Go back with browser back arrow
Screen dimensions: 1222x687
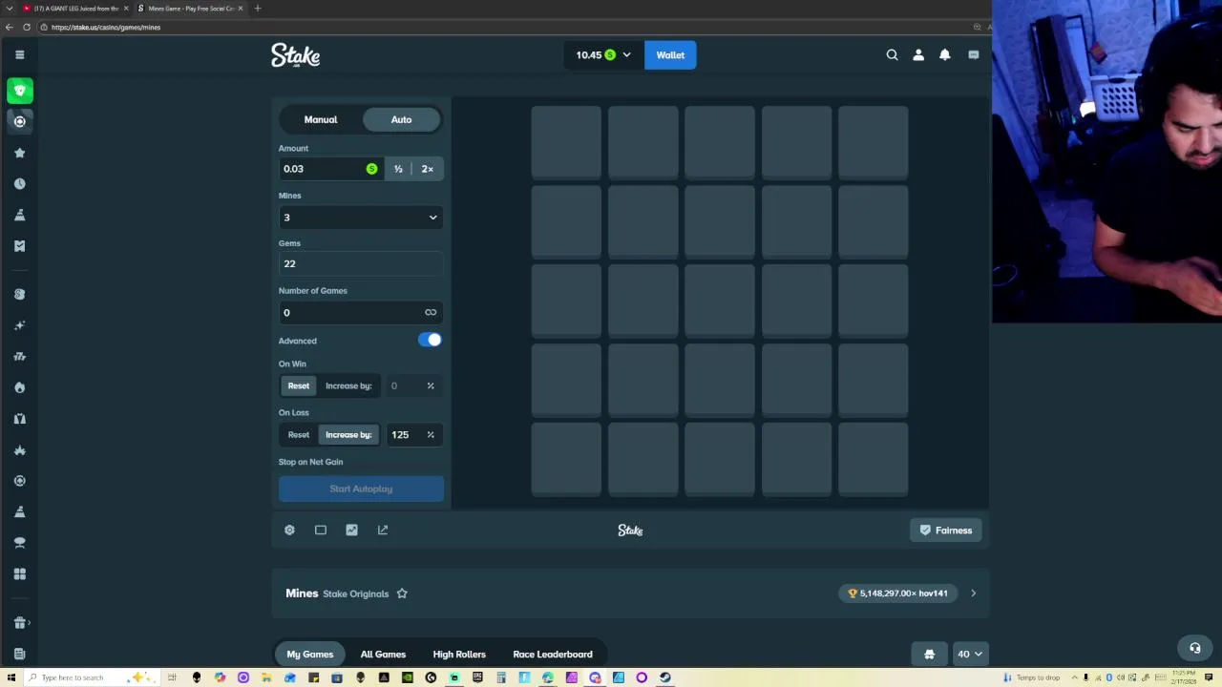click(10, 27)
